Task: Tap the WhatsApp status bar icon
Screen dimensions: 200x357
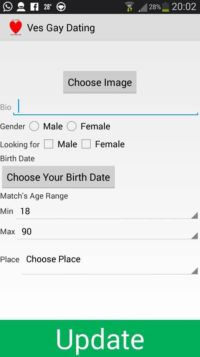Action: [7, 7]
